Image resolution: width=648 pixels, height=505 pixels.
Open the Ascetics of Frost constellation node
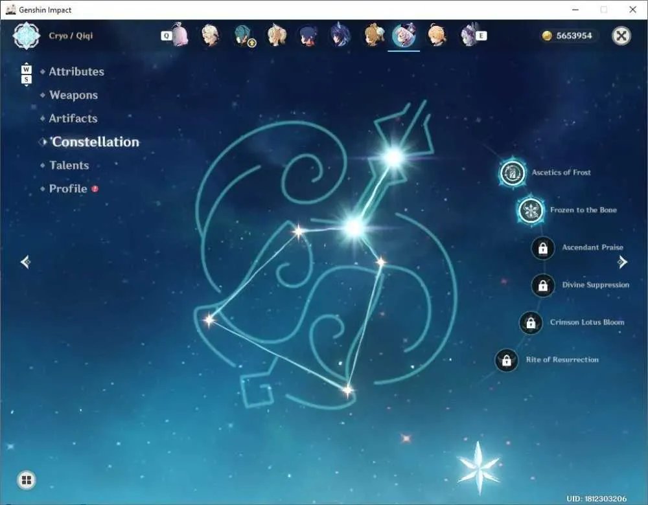[513, 173]
